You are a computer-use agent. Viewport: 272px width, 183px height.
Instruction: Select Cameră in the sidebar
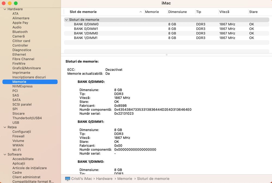point(18,36)
